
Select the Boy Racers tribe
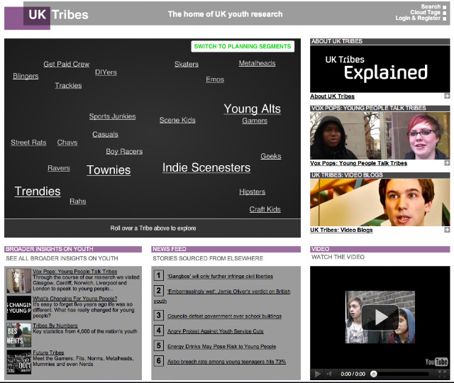124,151
